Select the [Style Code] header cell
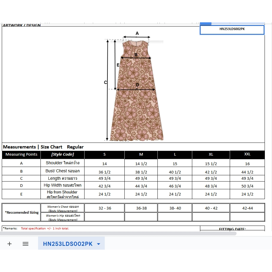This screenshot has width=272, height=272. (62, 154)
